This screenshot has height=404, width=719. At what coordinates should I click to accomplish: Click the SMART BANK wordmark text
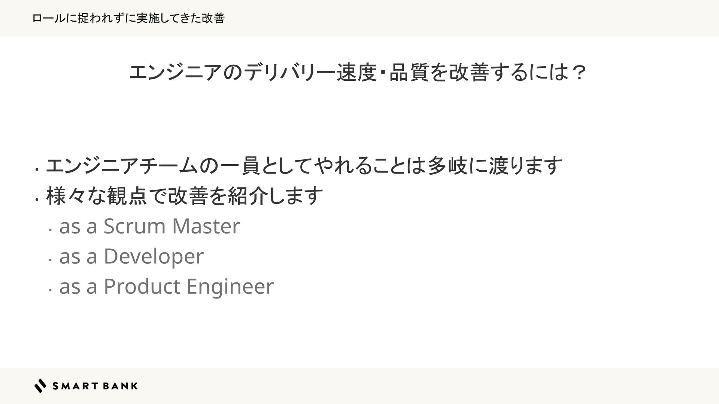[x=95, y=386]
